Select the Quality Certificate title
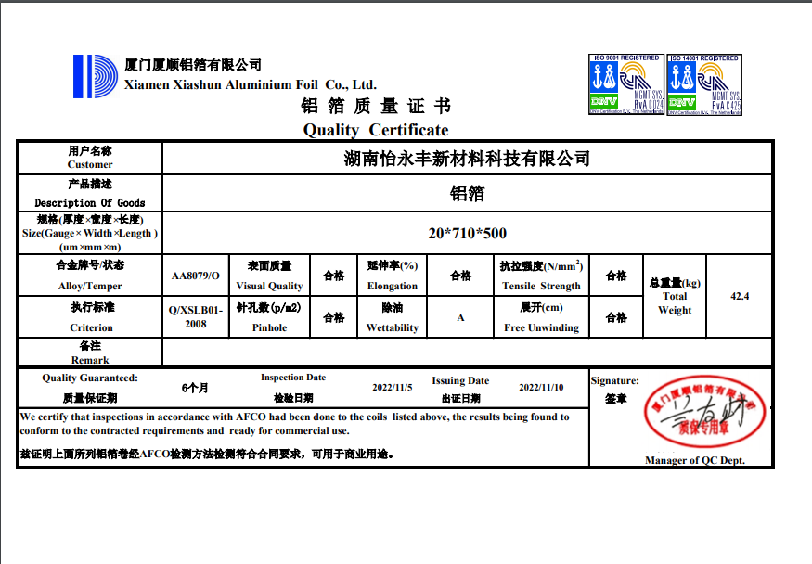 point(376,129)
